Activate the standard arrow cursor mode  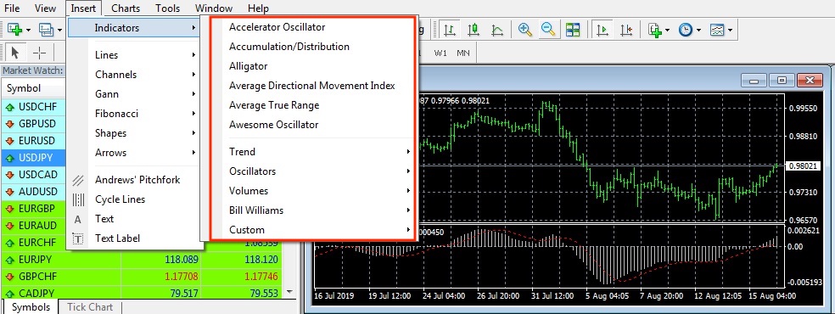pos(15,53)
